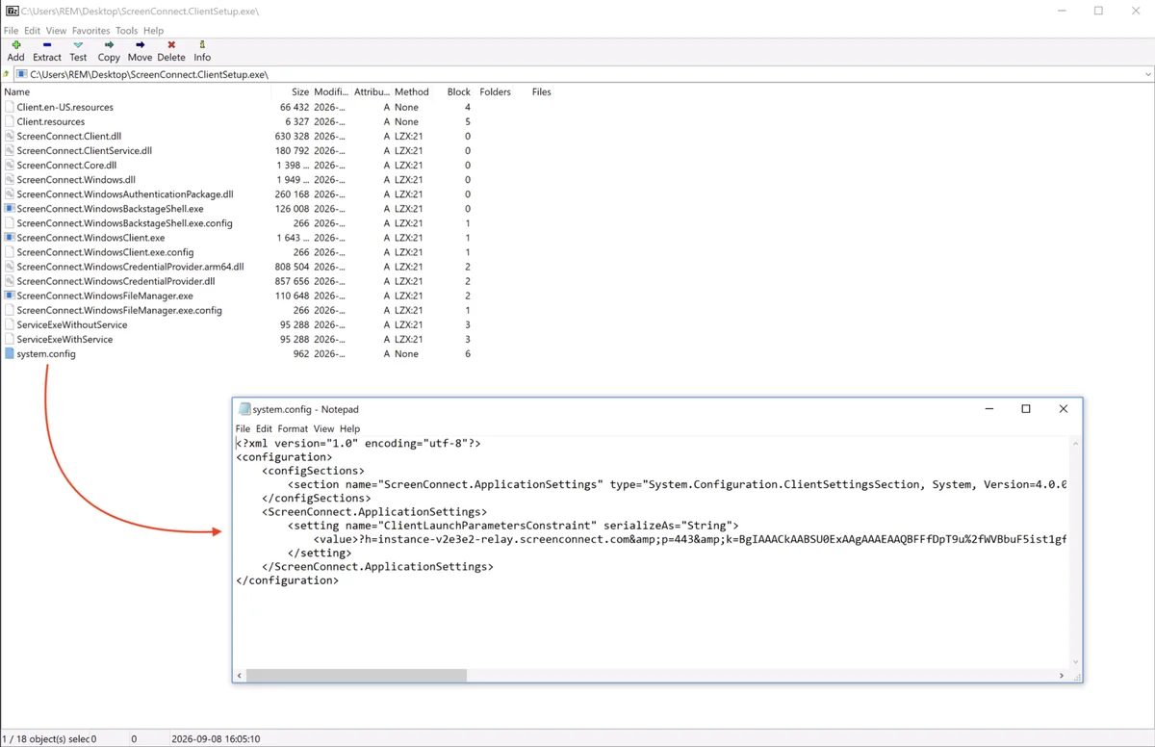Select ServiceExeWithService file entry
Image resolution: width=1155 pixels, height=747 pixels.
click(x=64, y=339)
